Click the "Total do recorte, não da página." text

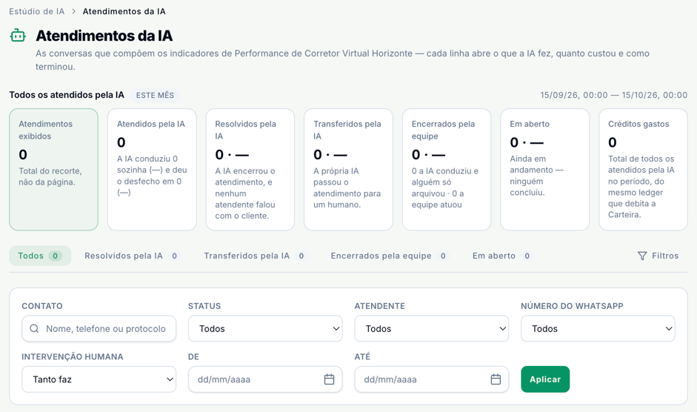click(50, 176)
